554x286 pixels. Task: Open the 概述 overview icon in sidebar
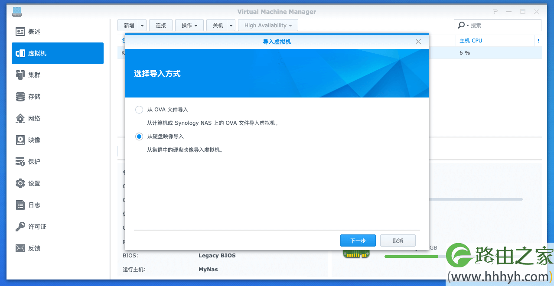pyautogui.click(x=20, y=32)
